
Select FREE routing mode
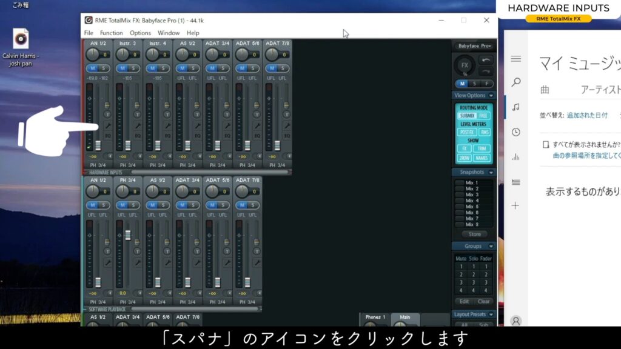[x=483, y=116]
